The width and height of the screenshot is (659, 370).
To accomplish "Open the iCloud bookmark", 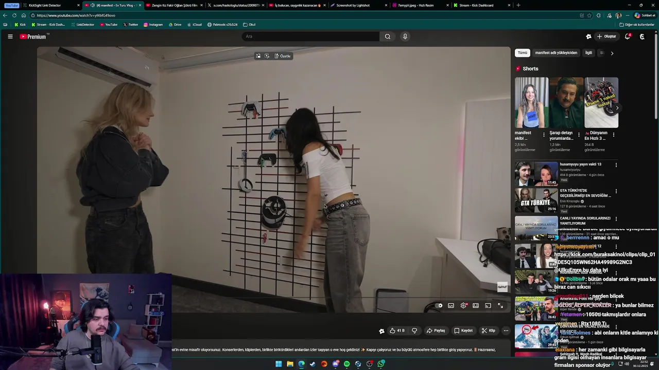I will click(194, 25).
